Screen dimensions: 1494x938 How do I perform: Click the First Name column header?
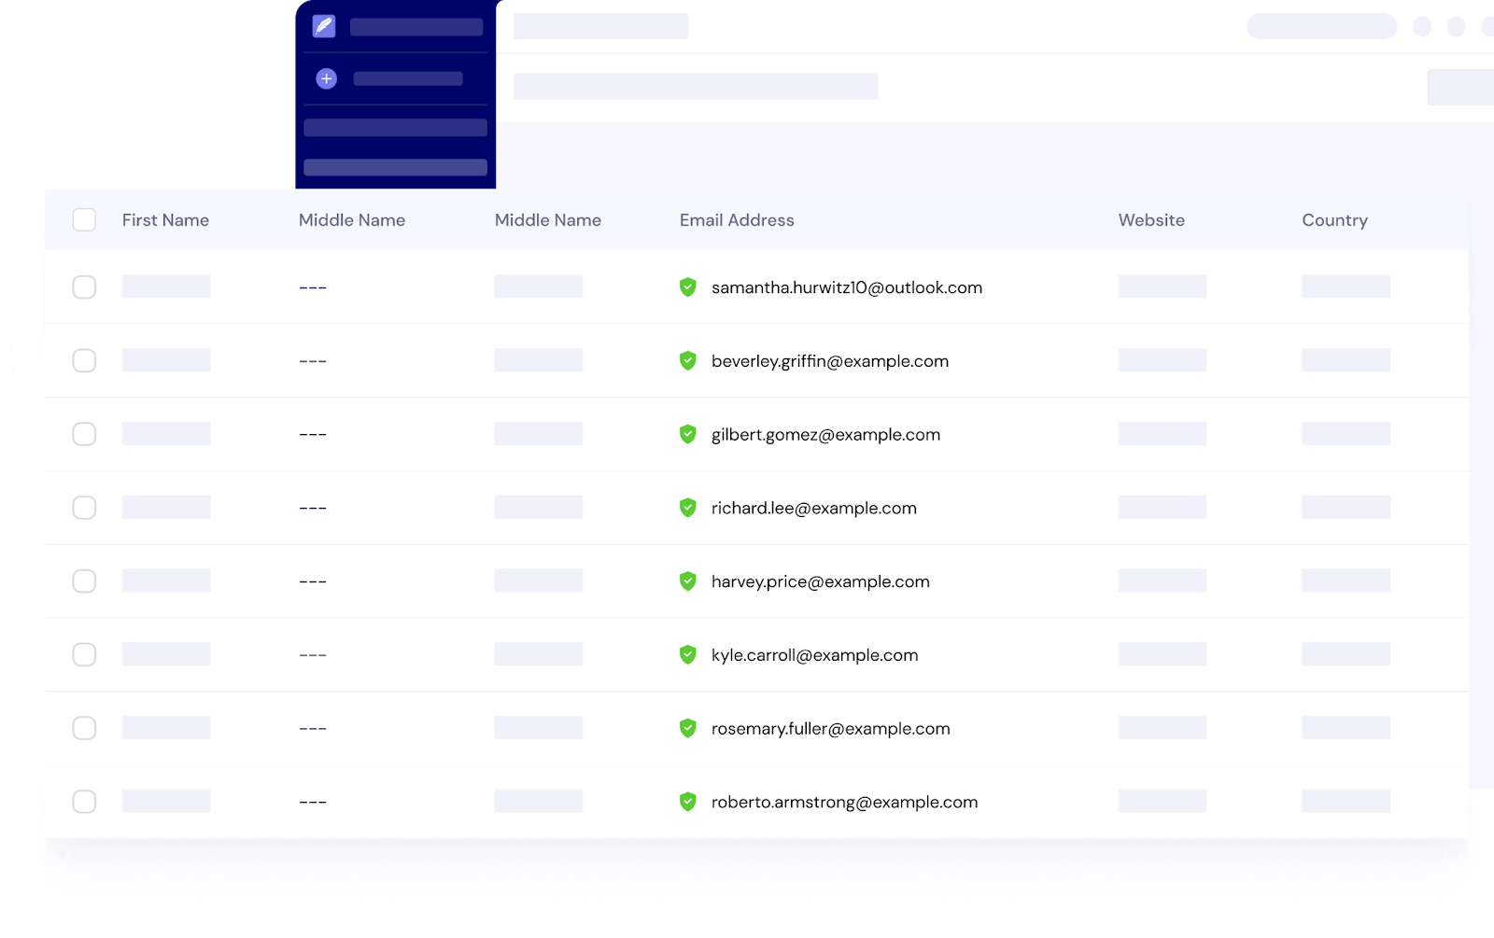tap(165, 219)
